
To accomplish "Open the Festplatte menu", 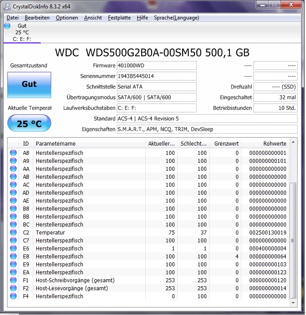I will point(119,18).
